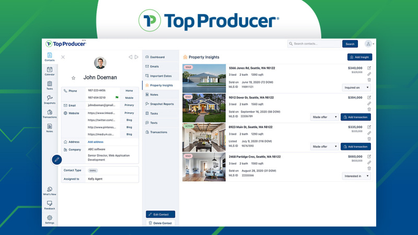Viewport: 418px width, 235px height.
Task: Go to the previous contact arrow
Action: 130,57
